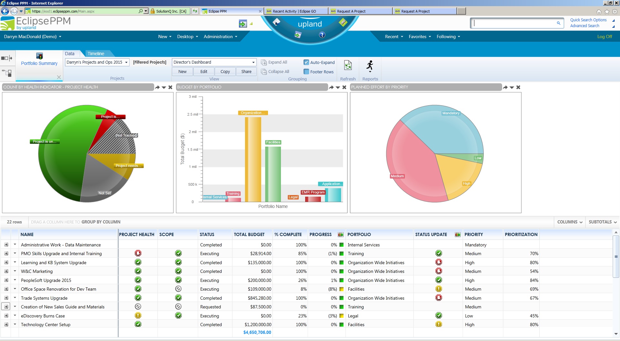Switch to the Timeline tab
The width and height of the screenshot is (620, 341).
tap(96, 53)
